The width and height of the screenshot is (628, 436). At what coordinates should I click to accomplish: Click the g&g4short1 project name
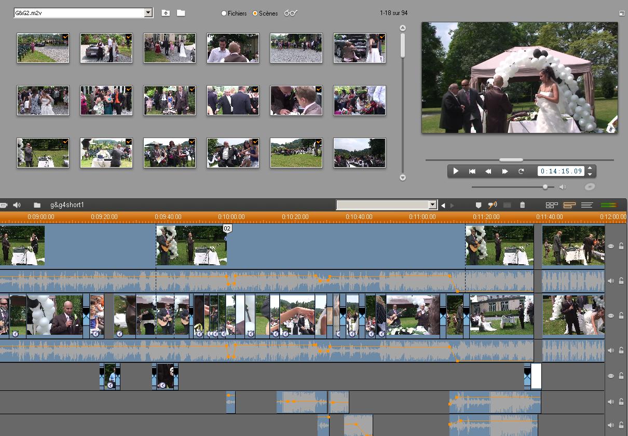67,205
